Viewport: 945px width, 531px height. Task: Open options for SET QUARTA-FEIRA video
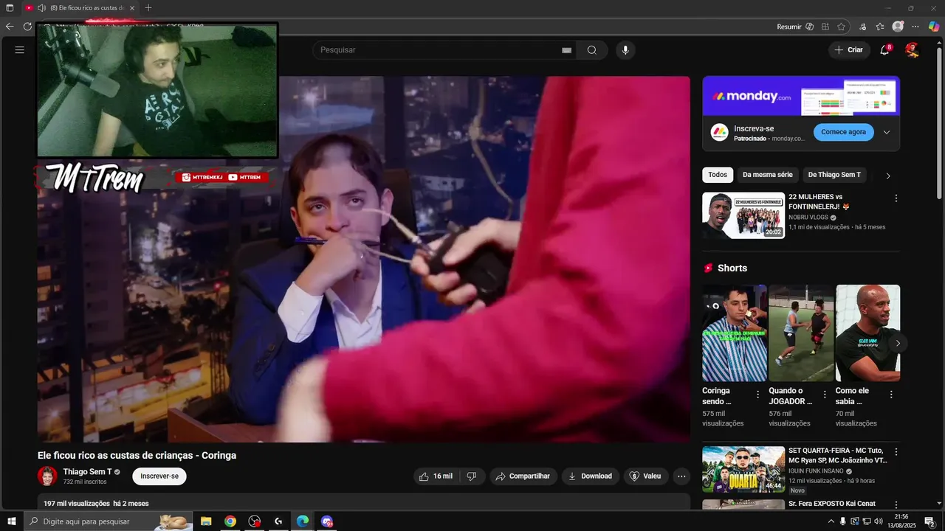896,452
